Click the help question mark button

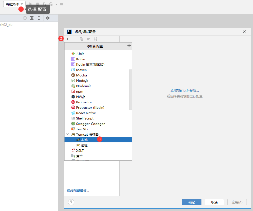(x=71, y=202)
